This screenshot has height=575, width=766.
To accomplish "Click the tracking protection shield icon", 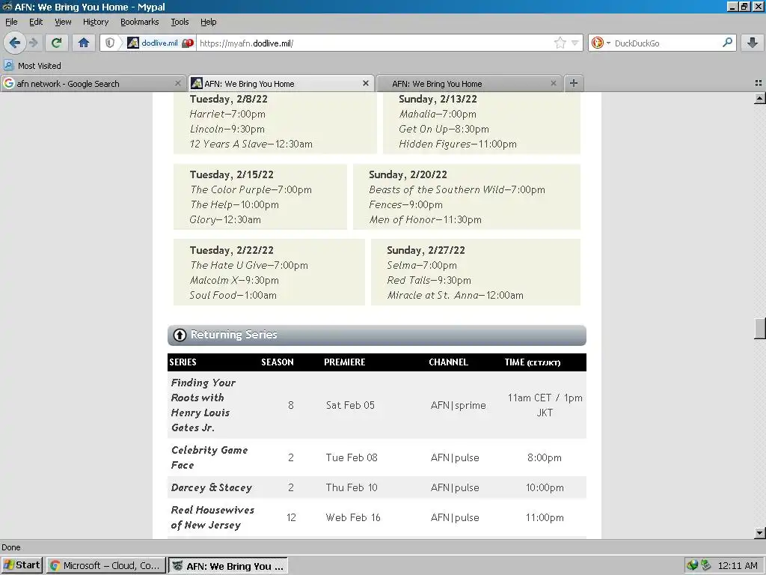I will pos(110,43).
